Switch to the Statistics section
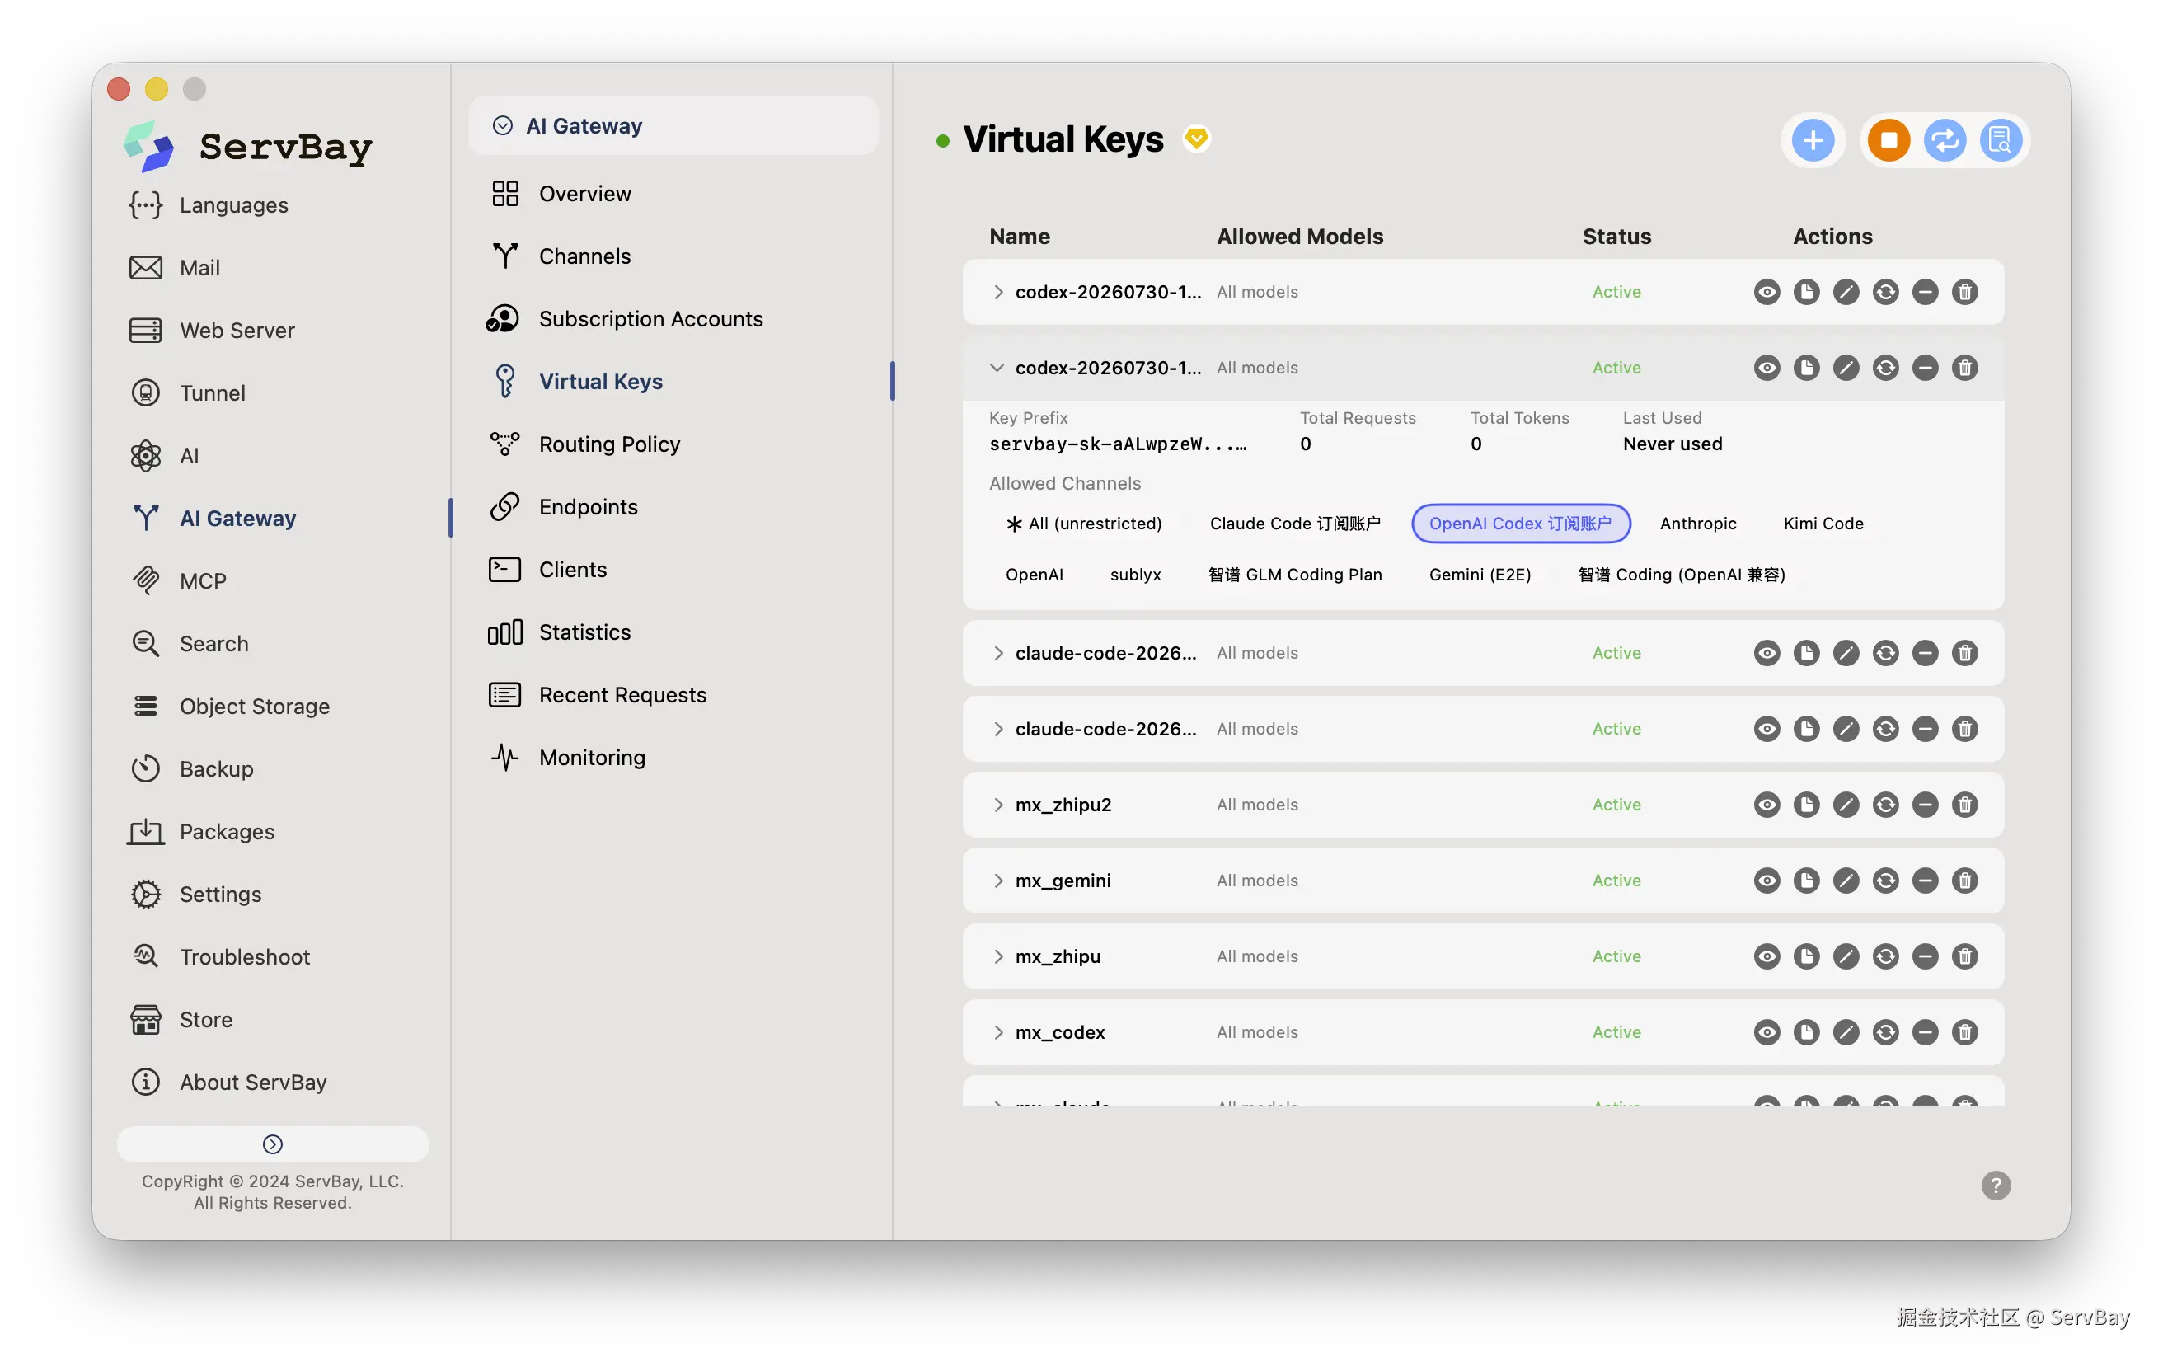This screenshot has width=2163, height=1362. [x=584, y=632]
